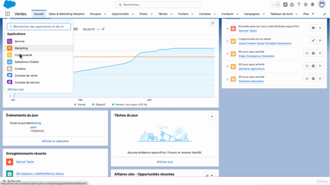Open Sales & Marketing Adoption tab
Image resolution: width=330 pixels, height=185 pixels.
click(x=67, y=14)
